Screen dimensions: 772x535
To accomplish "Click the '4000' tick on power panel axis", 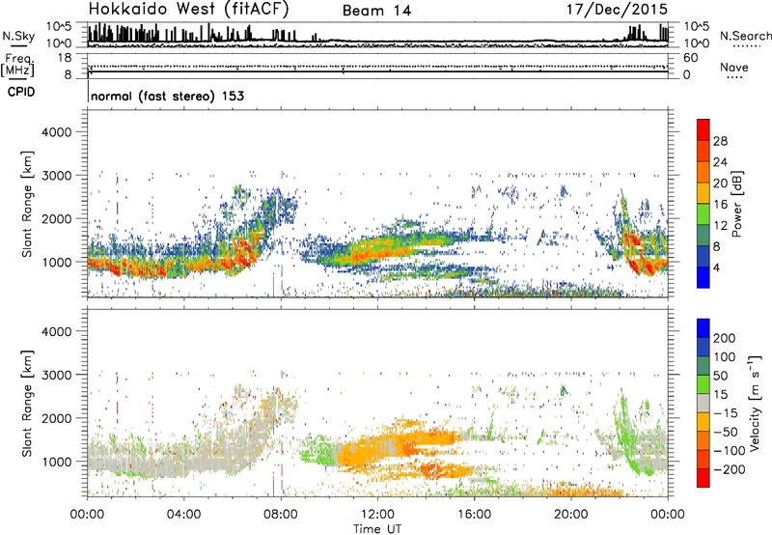I will click(57, 132).
